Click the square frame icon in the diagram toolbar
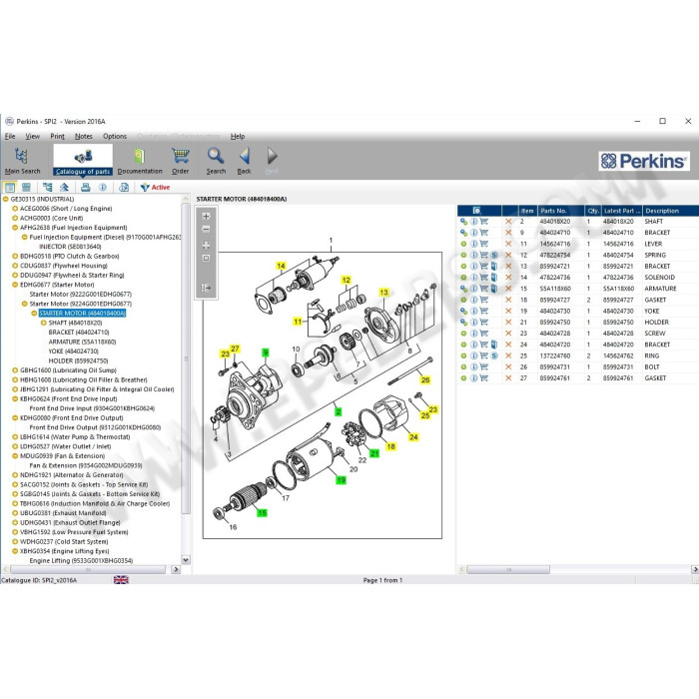699x699 pixels. coord(206,258)
